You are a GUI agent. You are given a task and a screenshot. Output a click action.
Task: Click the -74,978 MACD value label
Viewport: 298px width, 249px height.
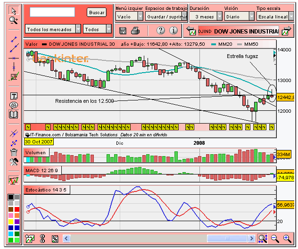click(x=285, y=178)
